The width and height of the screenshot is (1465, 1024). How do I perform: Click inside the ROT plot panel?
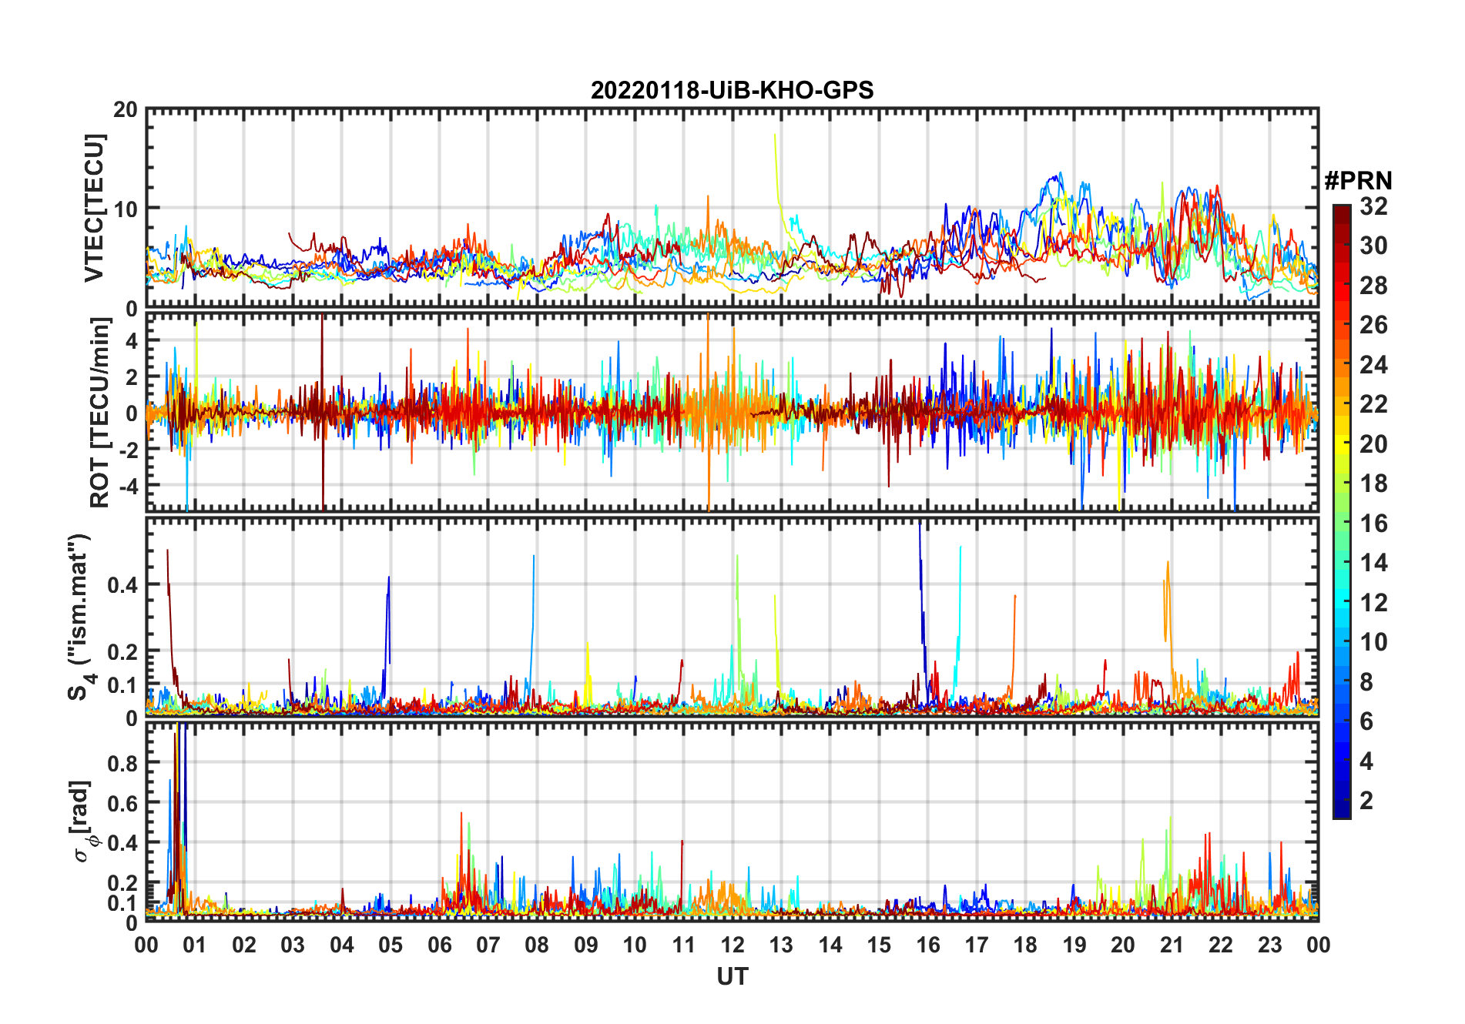pyautogui.click(x=732, y=412)
